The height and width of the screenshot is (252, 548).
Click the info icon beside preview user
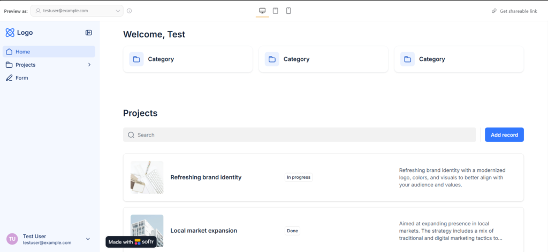[130, 11]
